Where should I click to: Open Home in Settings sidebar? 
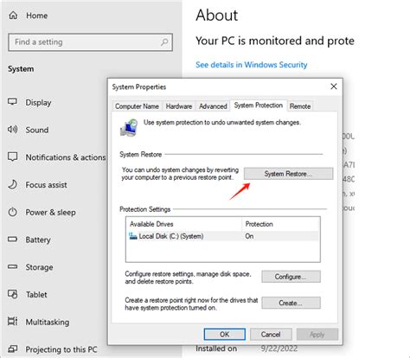click(x=36, y=16)
